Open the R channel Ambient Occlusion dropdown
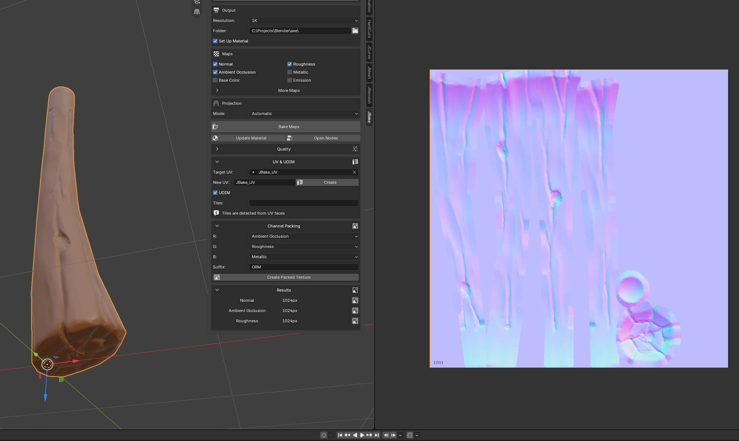 [x=304, y=236]
